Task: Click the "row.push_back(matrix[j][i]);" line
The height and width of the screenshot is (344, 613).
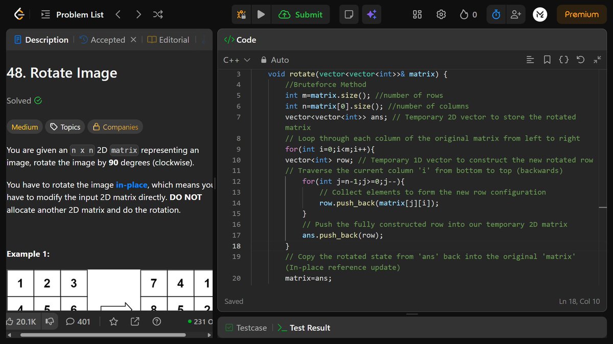Action: coord(379,203)
